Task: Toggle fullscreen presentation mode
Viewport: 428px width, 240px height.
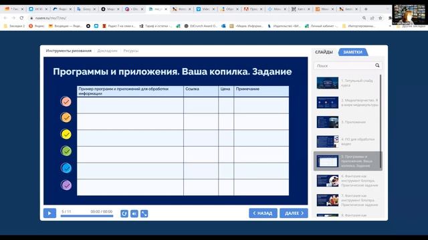Action: 144,213
